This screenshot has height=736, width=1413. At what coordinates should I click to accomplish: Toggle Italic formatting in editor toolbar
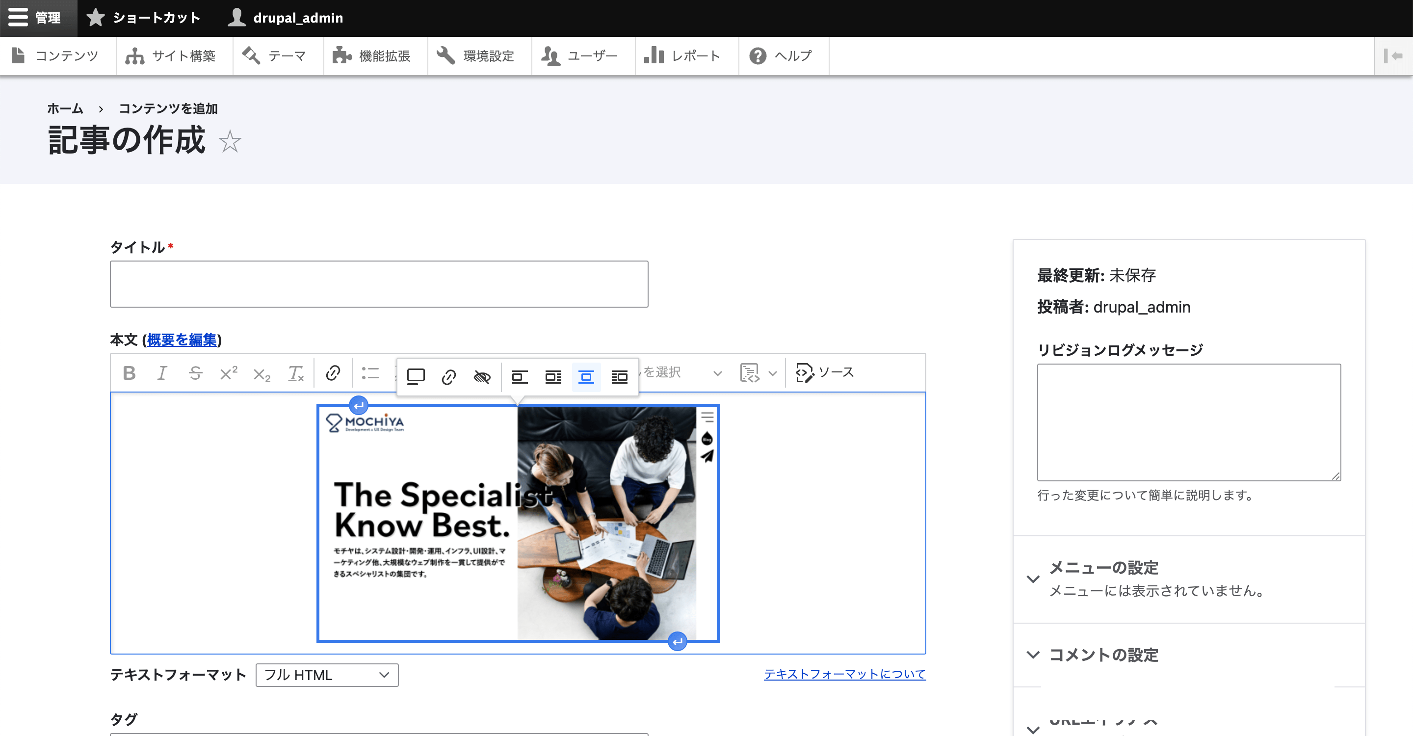(x=162, y=373)
